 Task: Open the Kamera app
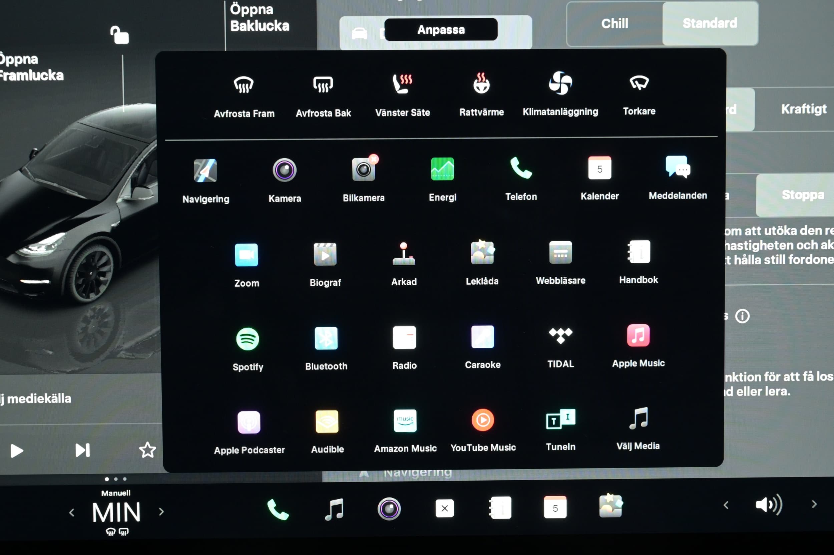point(285,180)
